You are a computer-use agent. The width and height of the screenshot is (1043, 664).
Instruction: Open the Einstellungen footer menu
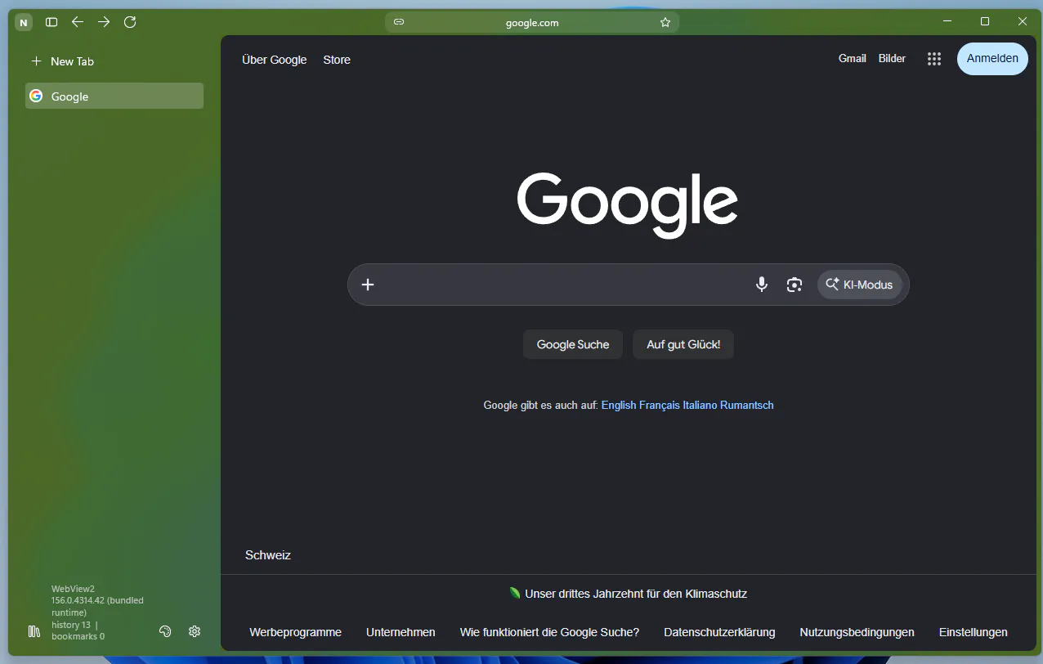click(x=974, y=632)
